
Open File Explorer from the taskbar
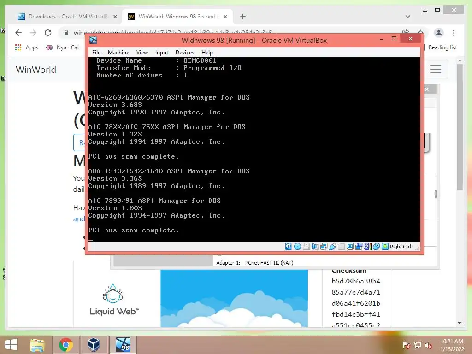pos(37,345)
